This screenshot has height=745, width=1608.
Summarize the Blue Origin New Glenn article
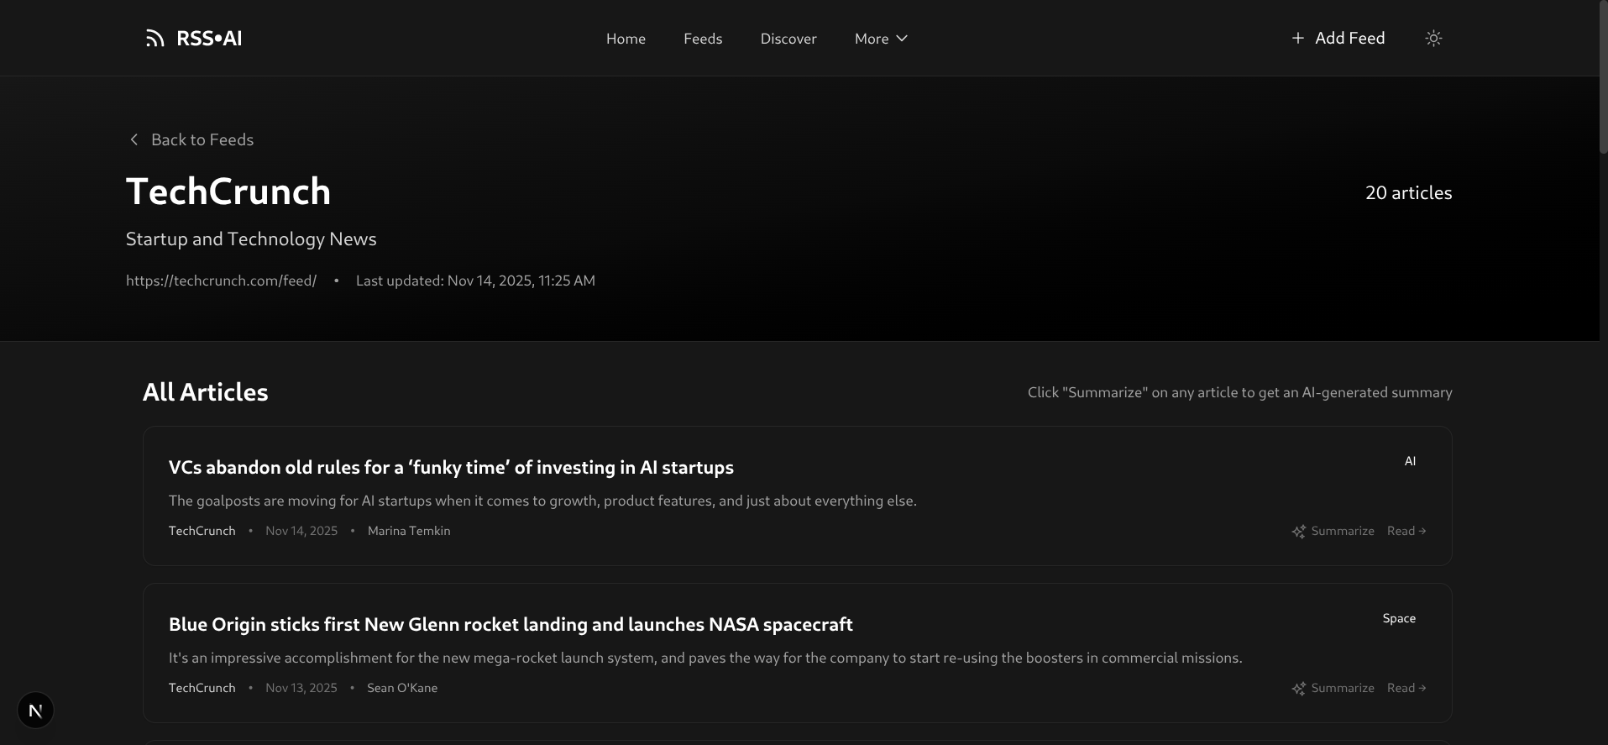(1333, 688)
